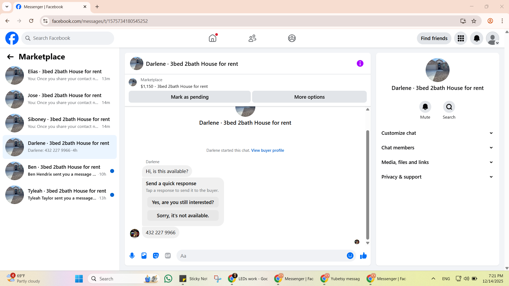
Task: Click the Search Facebook field
Action: pos(68,38)
